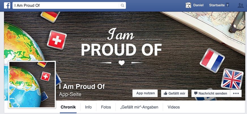Open the „Gefällt mir"-Angaben tab
This screenshot has height=114, width=247.
(x=139, y=107)
